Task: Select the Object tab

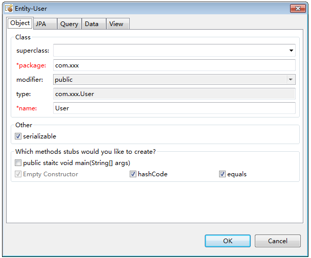Action: [x=20, y=23]
